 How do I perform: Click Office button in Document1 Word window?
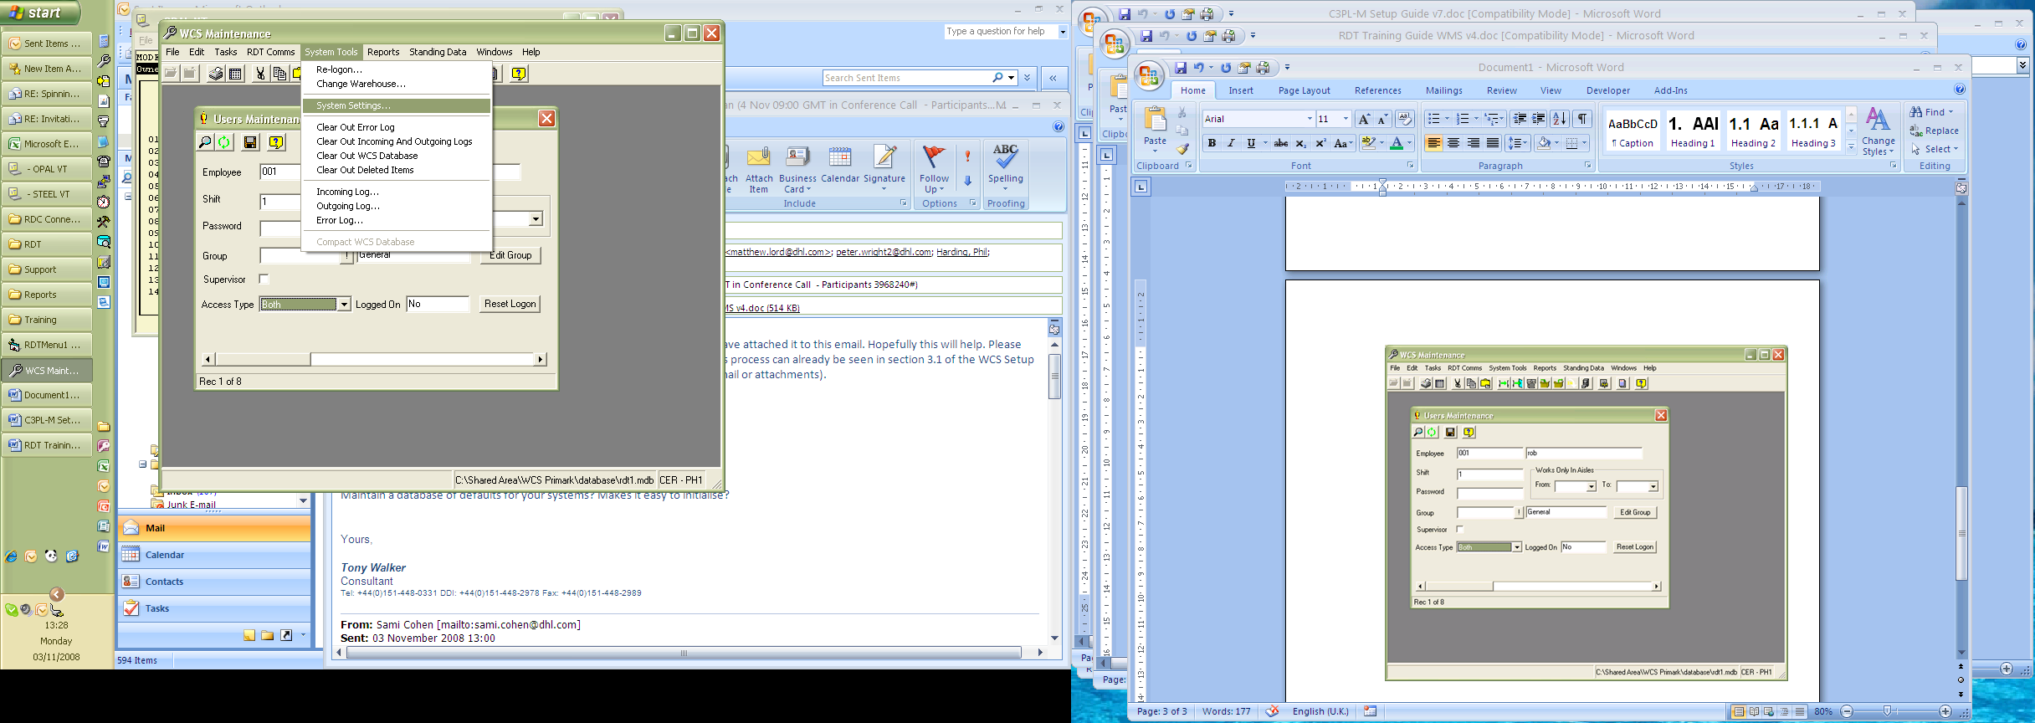(1149, 77)
